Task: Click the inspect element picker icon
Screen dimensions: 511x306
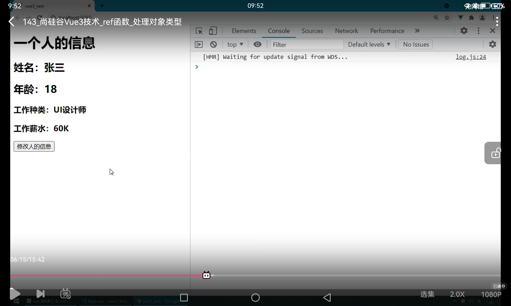Action: (x=199, y=31)
